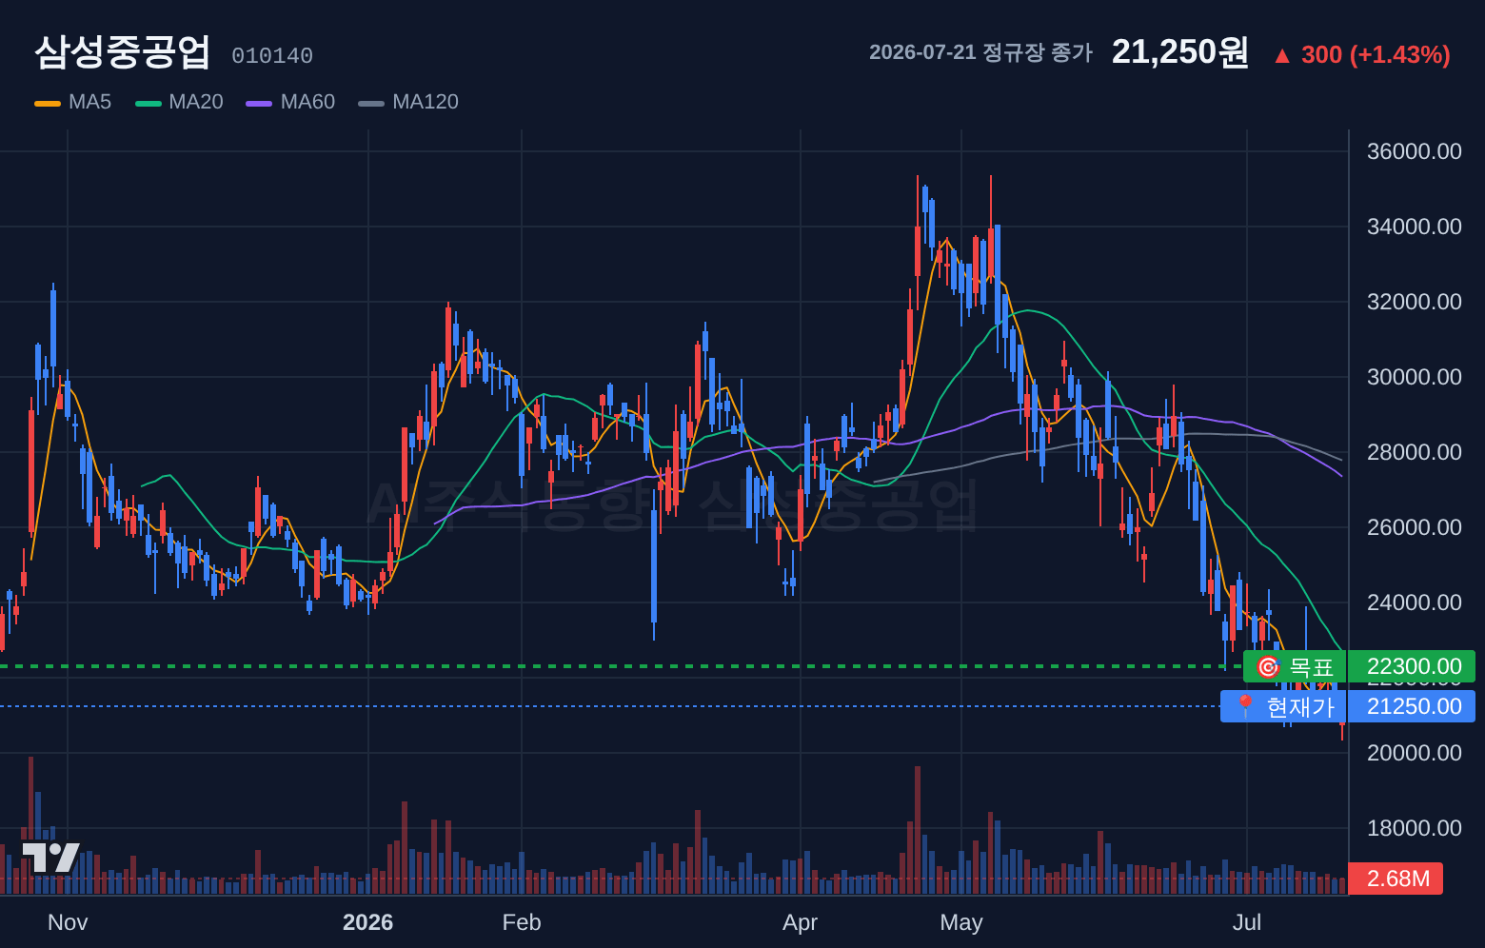The width and height of the screenshot is (1485, 948).
Task: Select the Feb marker on time axis
Action: click(522, 922)
